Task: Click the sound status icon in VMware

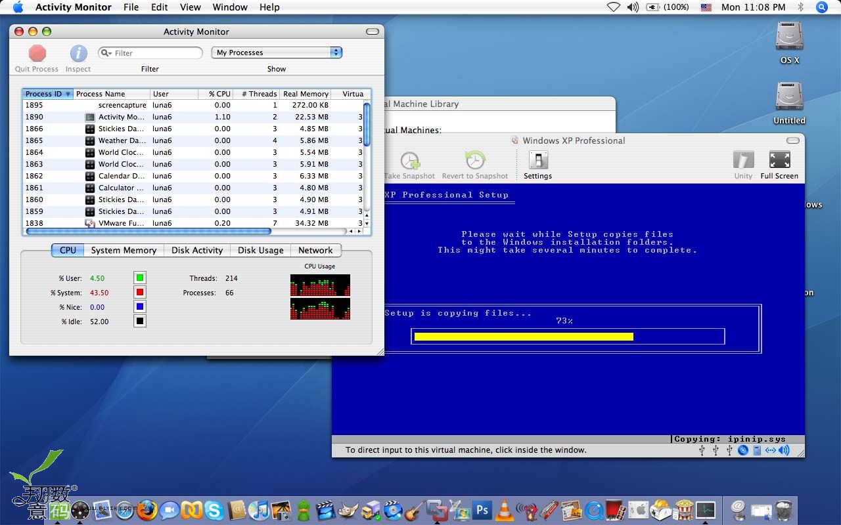Action: coord(784,450)
